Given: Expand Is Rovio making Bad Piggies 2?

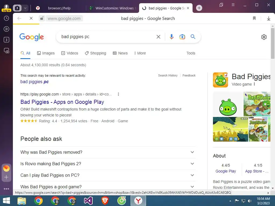Looking at the screenshot, I should (x=108, y=164).
